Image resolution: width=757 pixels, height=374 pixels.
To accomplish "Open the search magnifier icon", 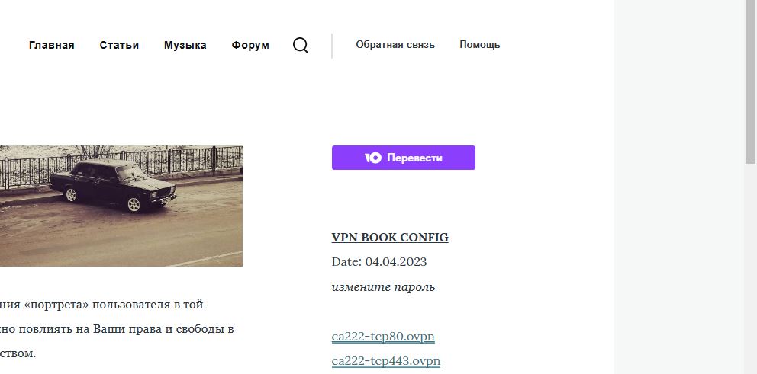I will pyautogui.click(x=301, y=45).
